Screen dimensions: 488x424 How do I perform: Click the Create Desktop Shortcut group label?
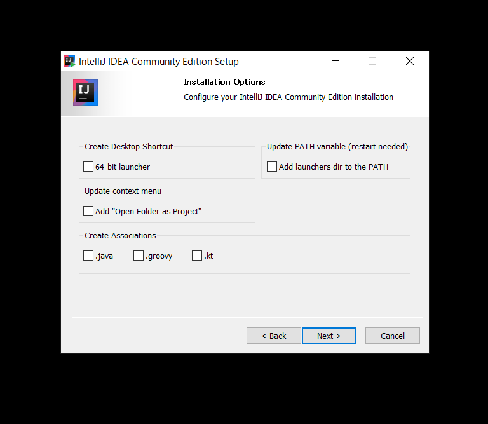click(128, 147)
